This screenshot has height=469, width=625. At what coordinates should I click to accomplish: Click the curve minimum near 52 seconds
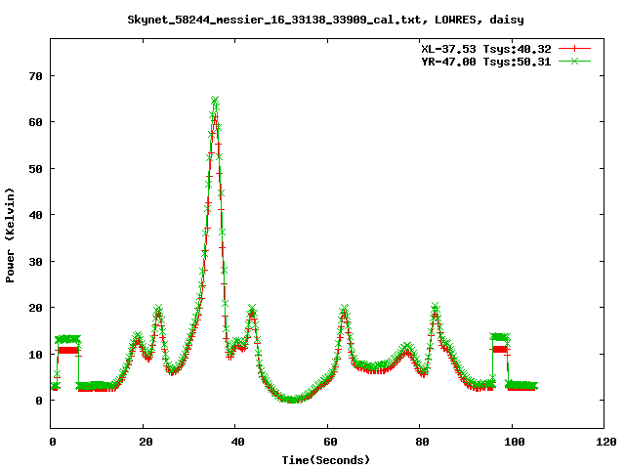click(292, 400)
